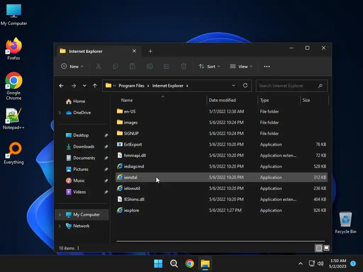Click the search magnifier in search box
This screenshot has width=363, height=272.
coord(320,86)
